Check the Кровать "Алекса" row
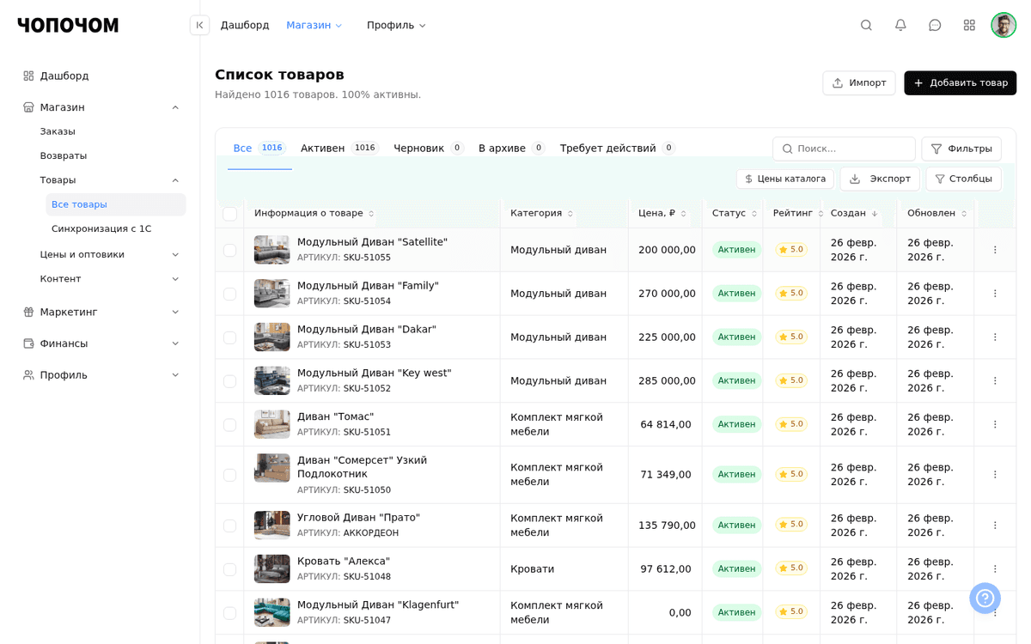The height and width of the screenshot is (644, 1031). click(229, 569)
